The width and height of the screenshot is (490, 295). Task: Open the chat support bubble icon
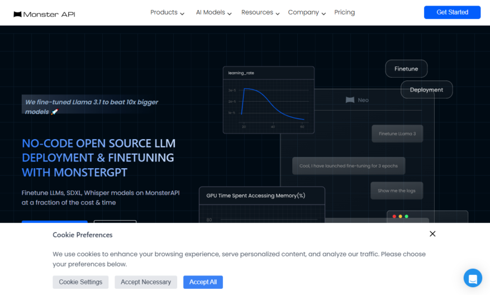(473, 278)
